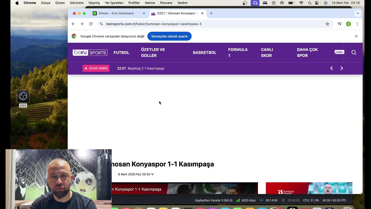
Task: Open the Trendyol sidebar thumbnail
Action: pos(309,188)
